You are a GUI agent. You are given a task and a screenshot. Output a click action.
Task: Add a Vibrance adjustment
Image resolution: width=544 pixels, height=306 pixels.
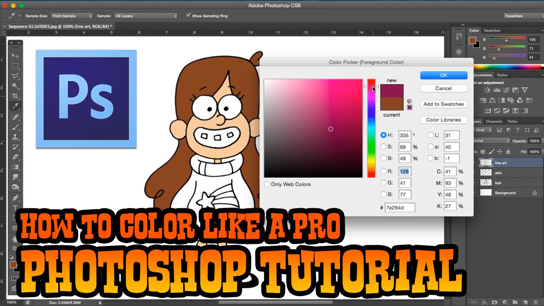tap(525, 90)
